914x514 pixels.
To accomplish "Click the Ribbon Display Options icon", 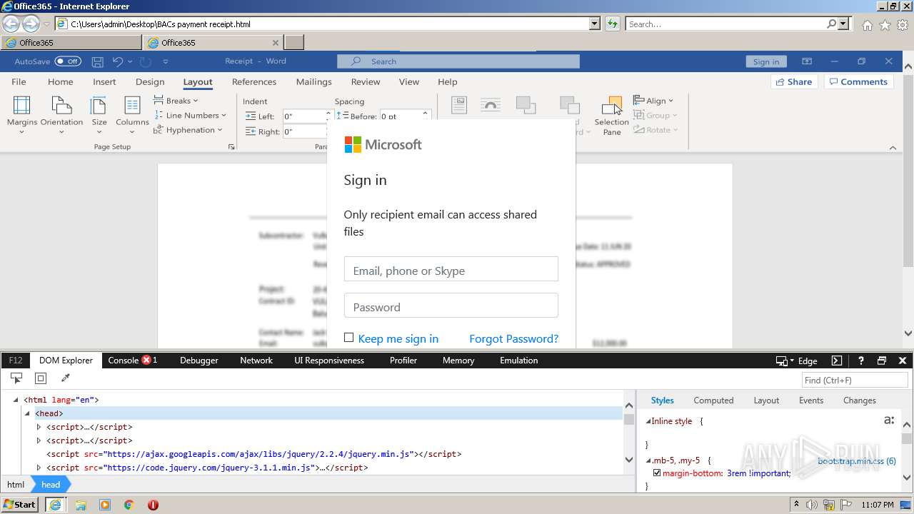I will [x=807, y=61].
